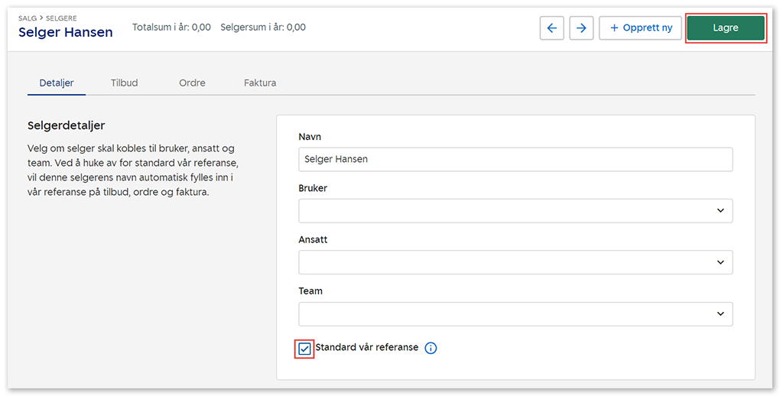Click info icon beside Standard vår referanse
This screenshot has width=780, height=396.
click(431, 349)
